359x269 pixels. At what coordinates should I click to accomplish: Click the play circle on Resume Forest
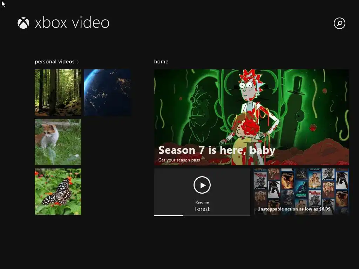click(202, 185)
